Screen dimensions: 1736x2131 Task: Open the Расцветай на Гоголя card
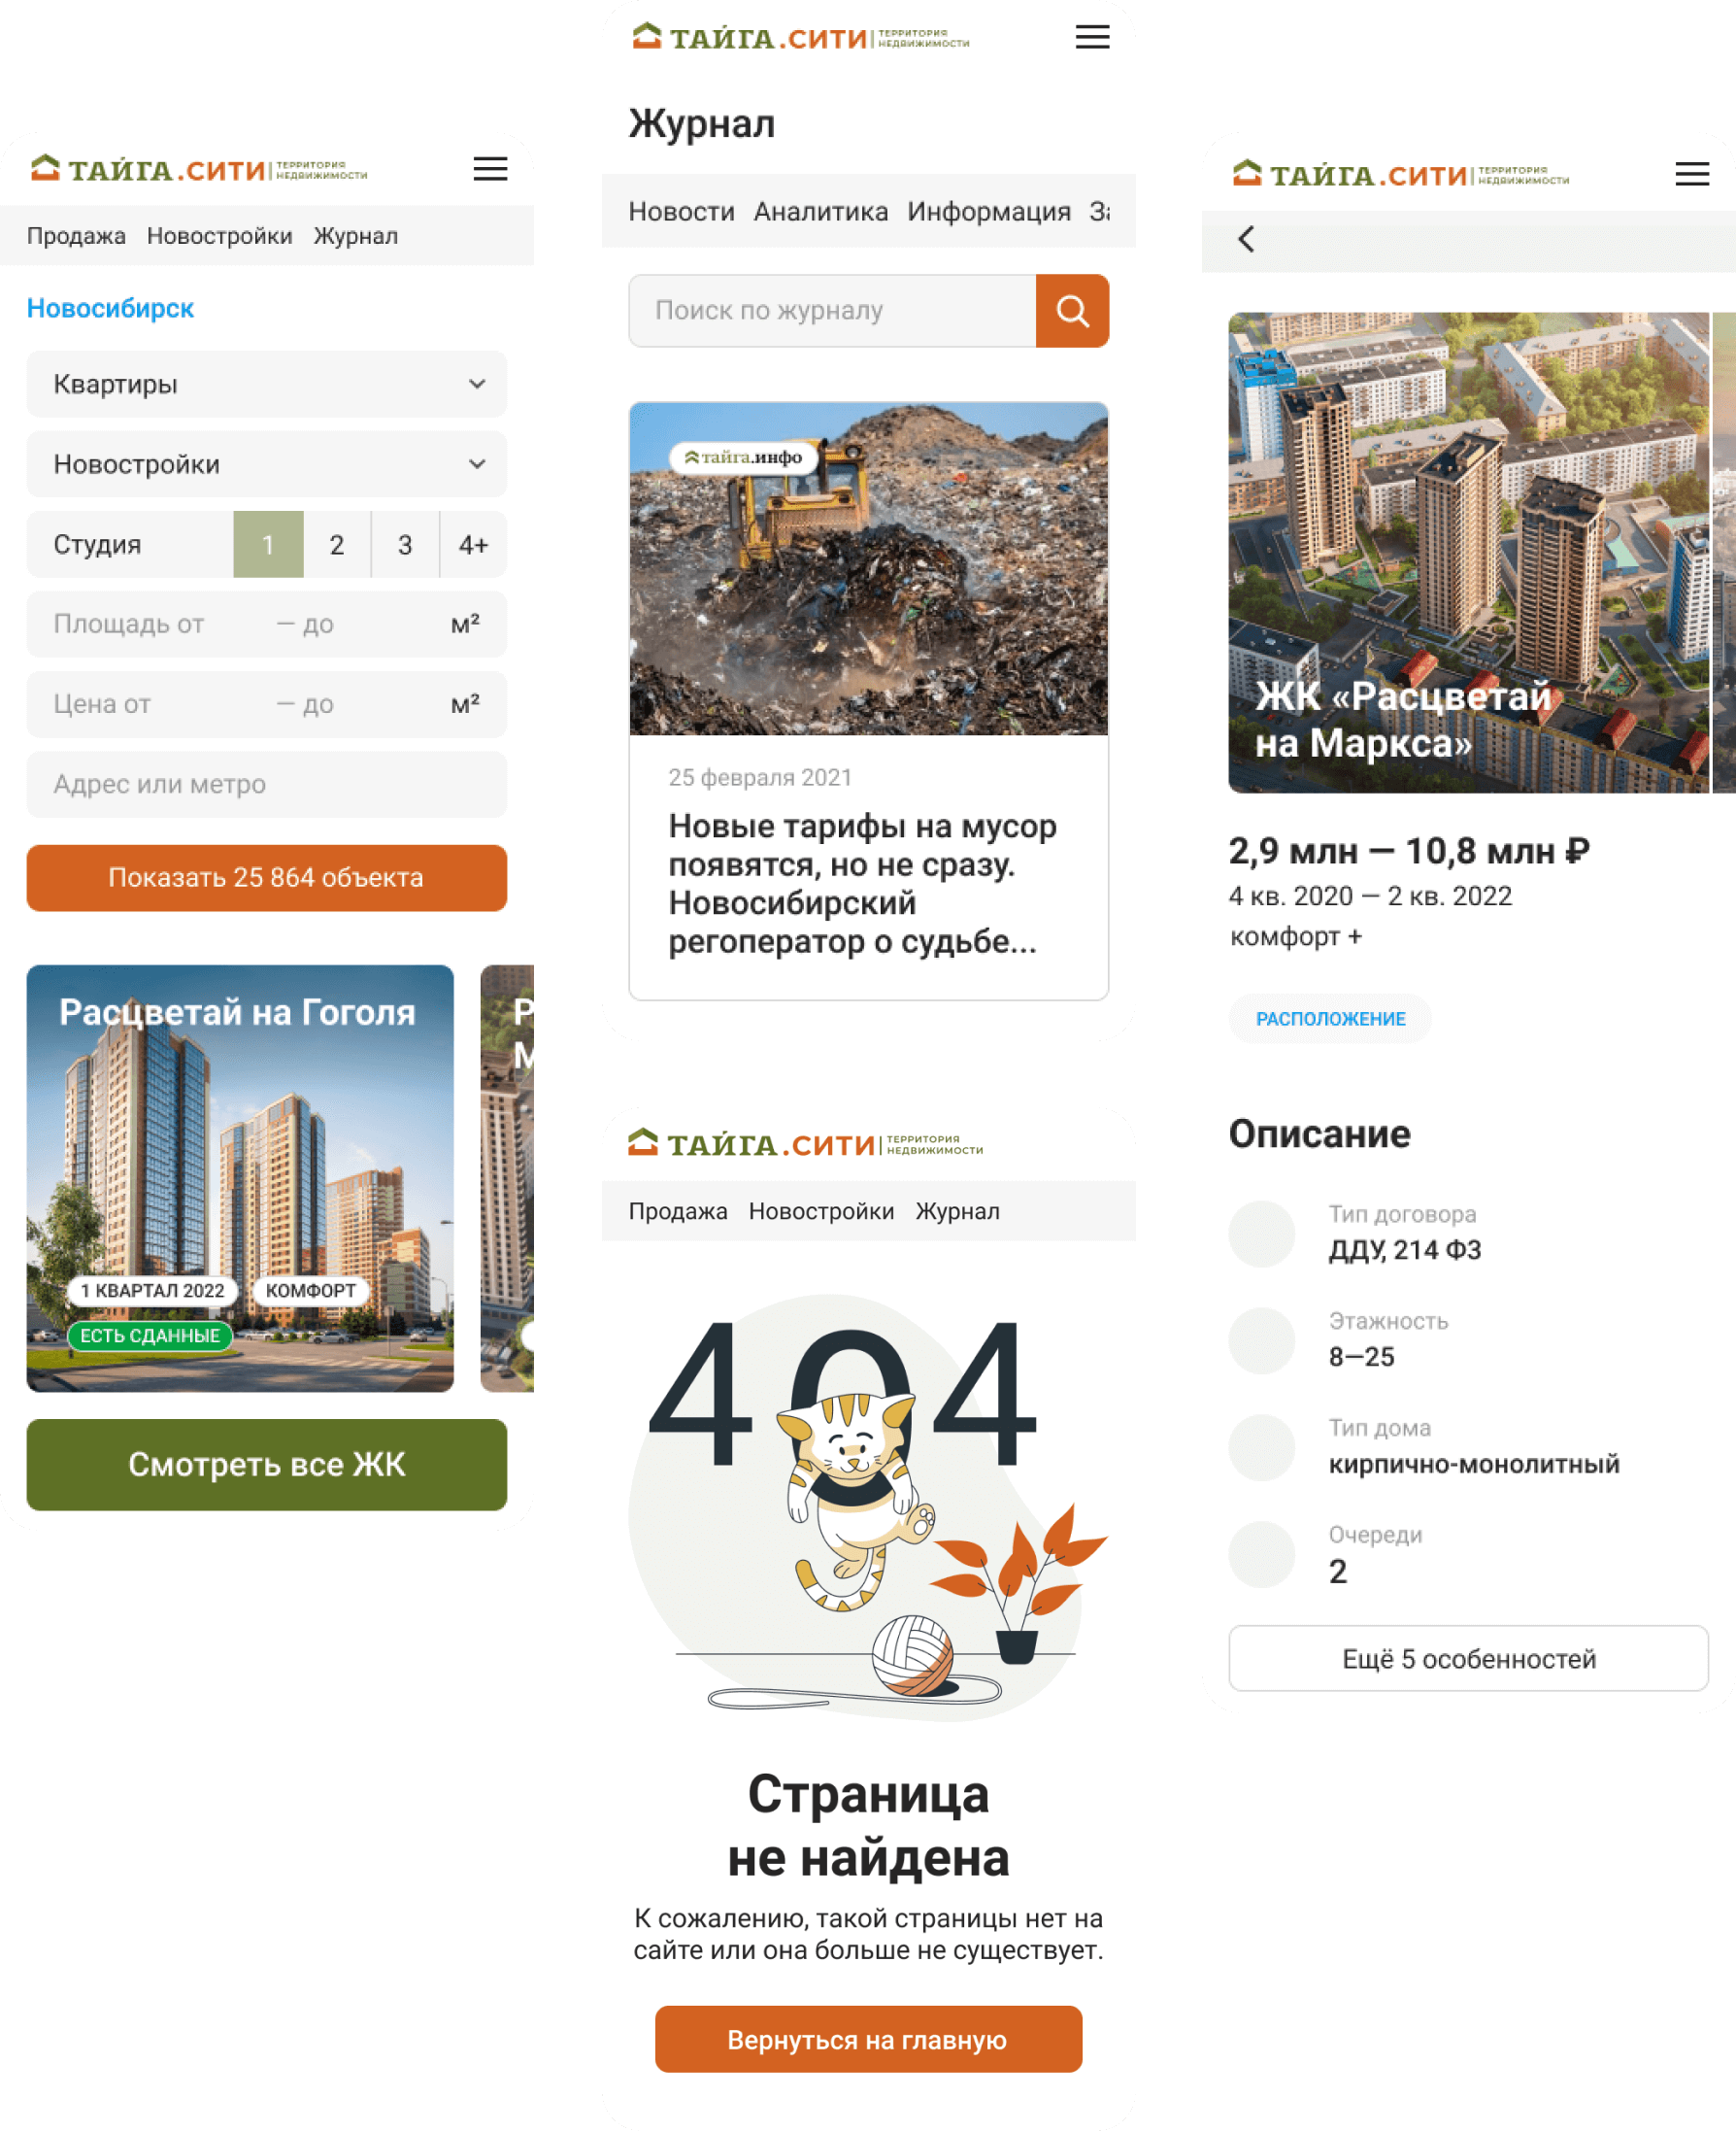pos(240,1178)
